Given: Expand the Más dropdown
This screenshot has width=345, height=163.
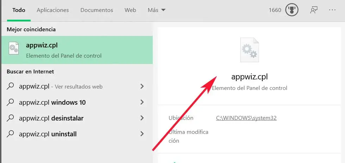Looking at the screenshot, I should click(x=157, y=10).
